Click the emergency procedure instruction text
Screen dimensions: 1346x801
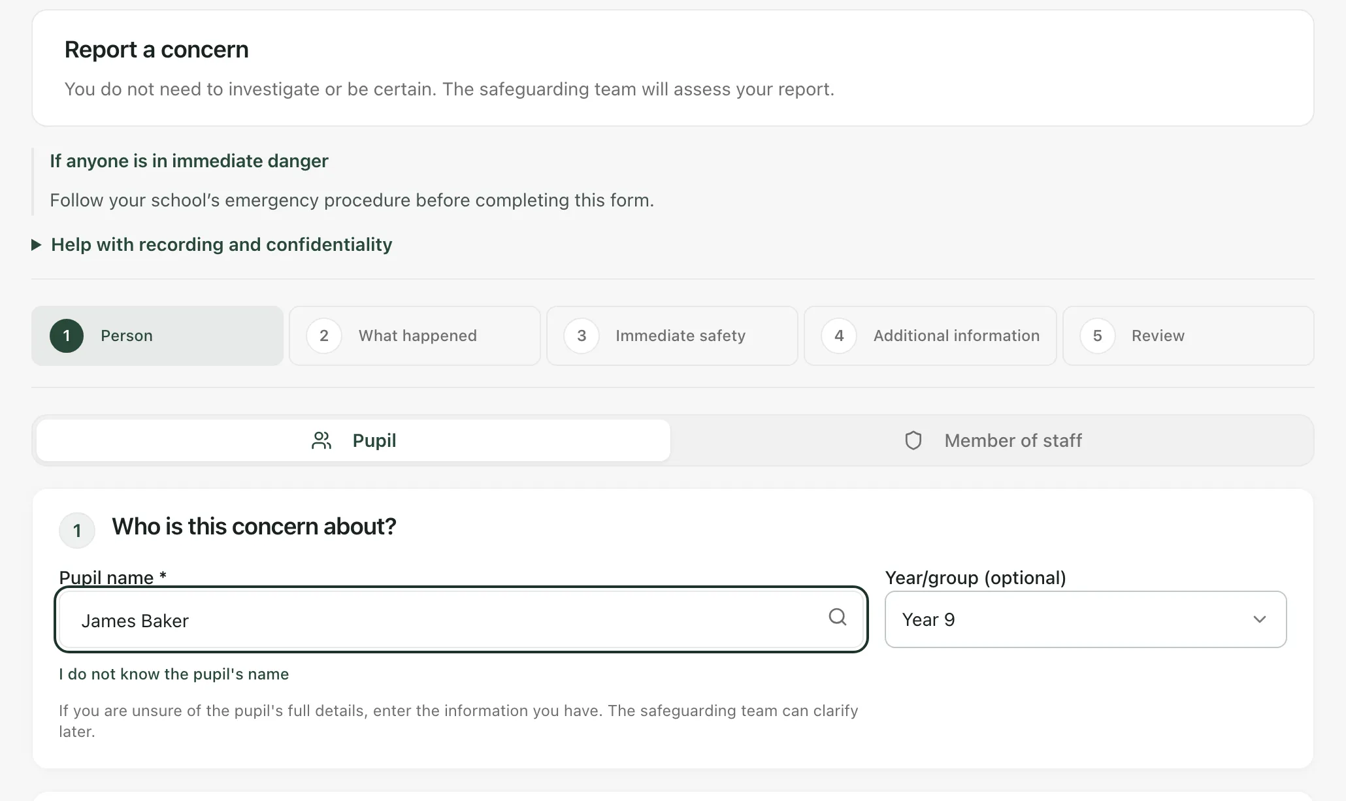[352, 200]
